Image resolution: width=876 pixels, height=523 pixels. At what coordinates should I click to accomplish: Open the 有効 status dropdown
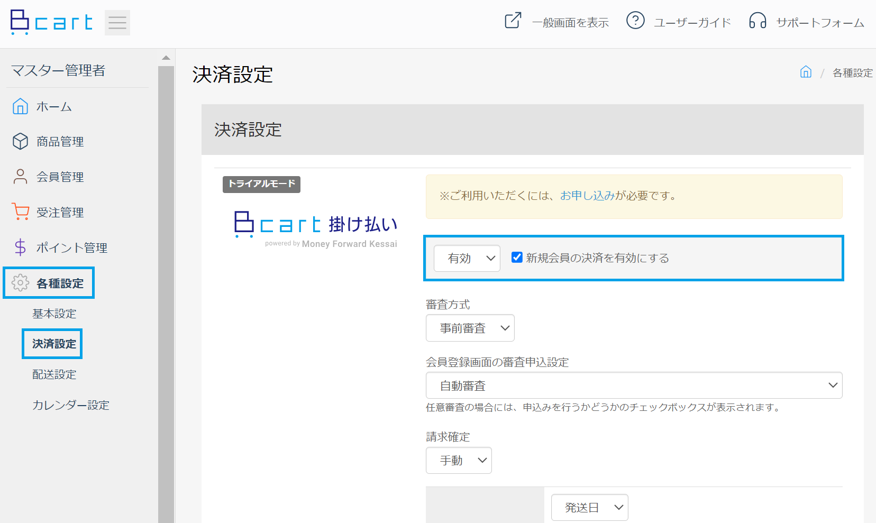pyautogui.click(x=467, y=258)
